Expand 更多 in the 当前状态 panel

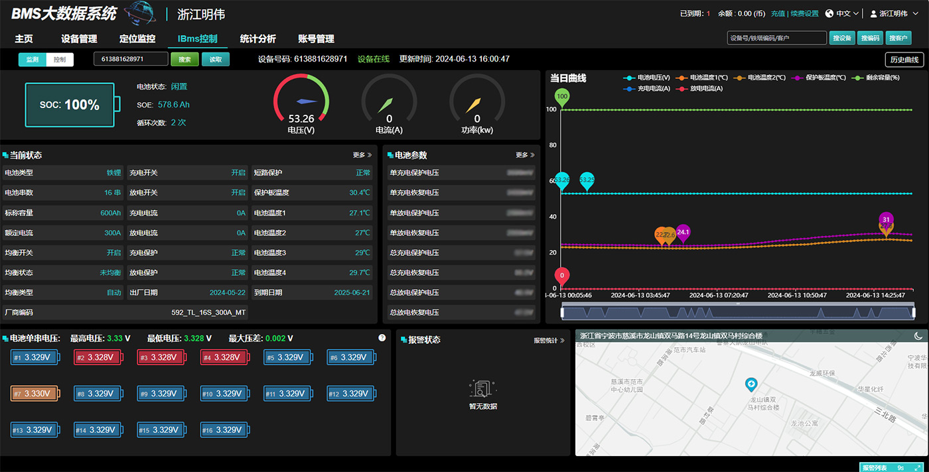pyautogui.click(x=362, y=155)
